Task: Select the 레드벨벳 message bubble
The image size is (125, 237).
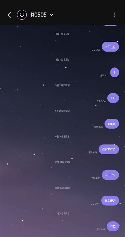Action: click(x=110, y=201)
